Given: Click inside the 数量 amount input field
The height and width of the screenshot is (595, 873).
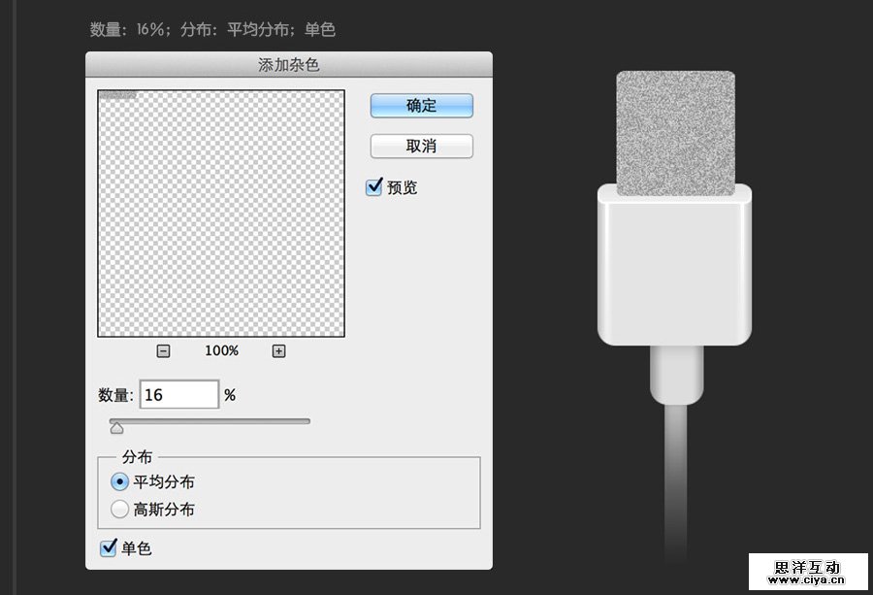Looking at the screenshot, I should (x=179, y=393).
